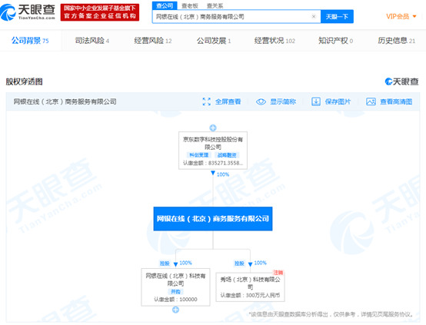Click the 天眼查 logo beside 股权穿透图
Viewport: 426px width, 325px height.
point(402,81)
